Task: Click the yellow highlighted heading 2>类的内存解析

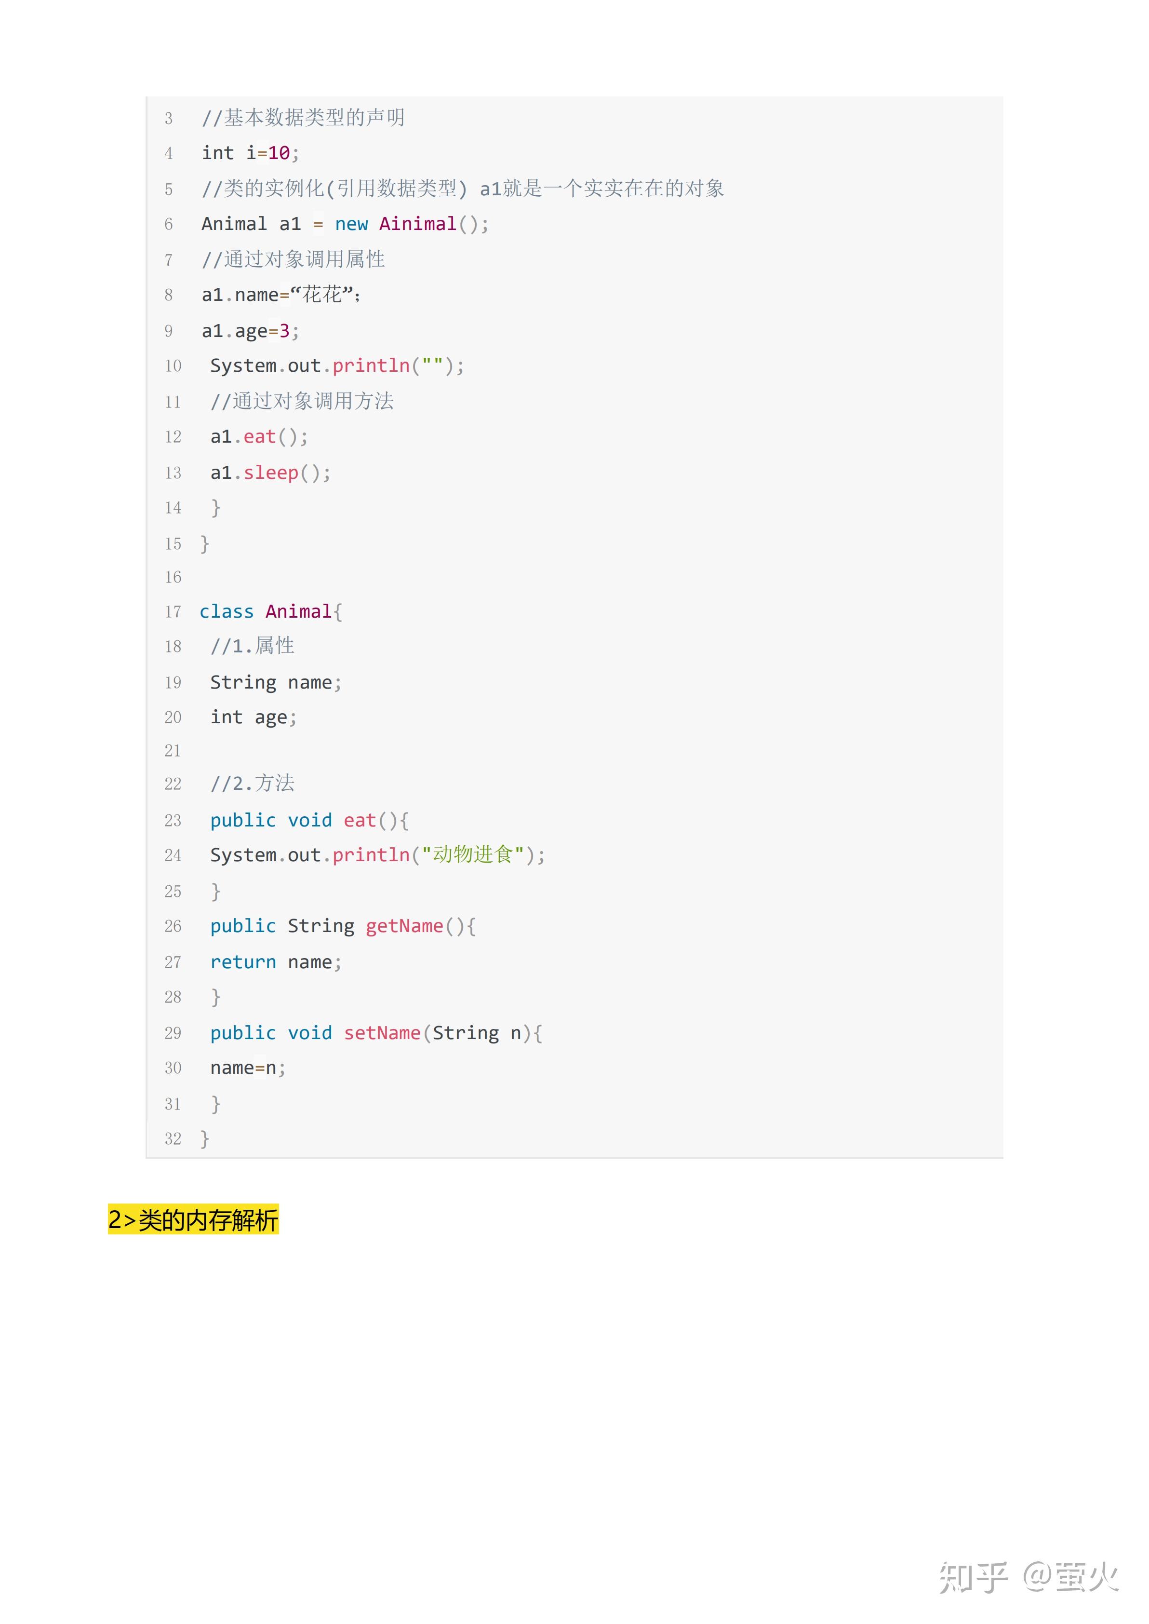Action: point(193,1219)
